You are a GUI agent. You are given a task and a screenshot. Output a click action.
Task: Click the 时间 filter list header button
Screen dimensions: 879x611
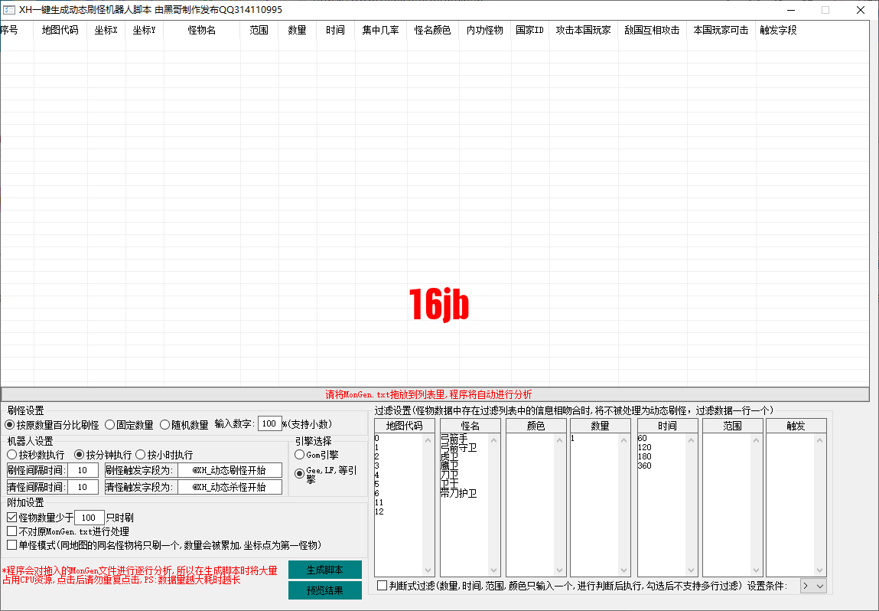click(667, 426)
